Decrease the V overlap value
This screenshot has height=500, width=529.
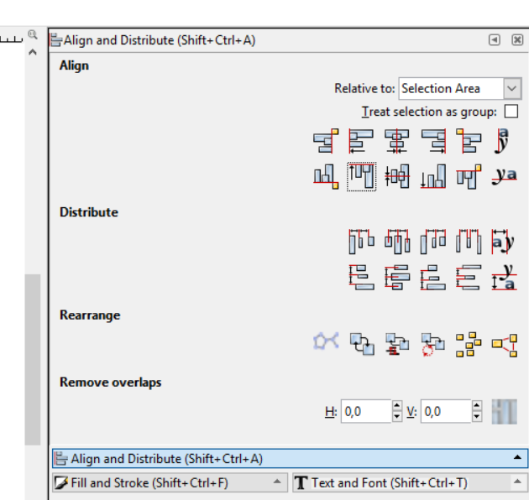point(477,417)
